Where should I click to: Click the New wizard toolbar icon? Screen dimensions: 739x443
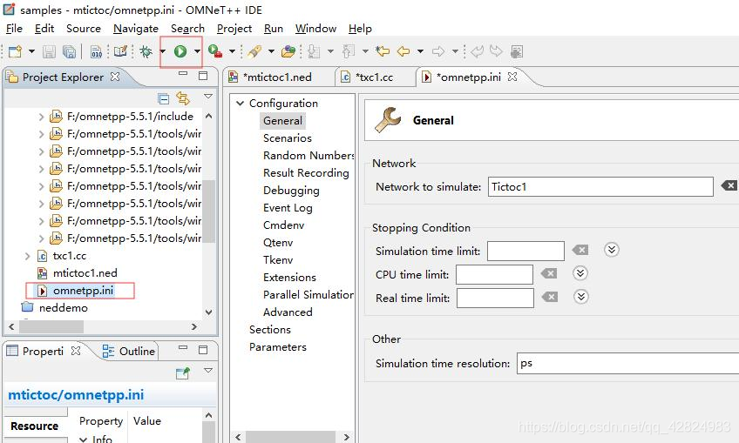pos(15,51)
